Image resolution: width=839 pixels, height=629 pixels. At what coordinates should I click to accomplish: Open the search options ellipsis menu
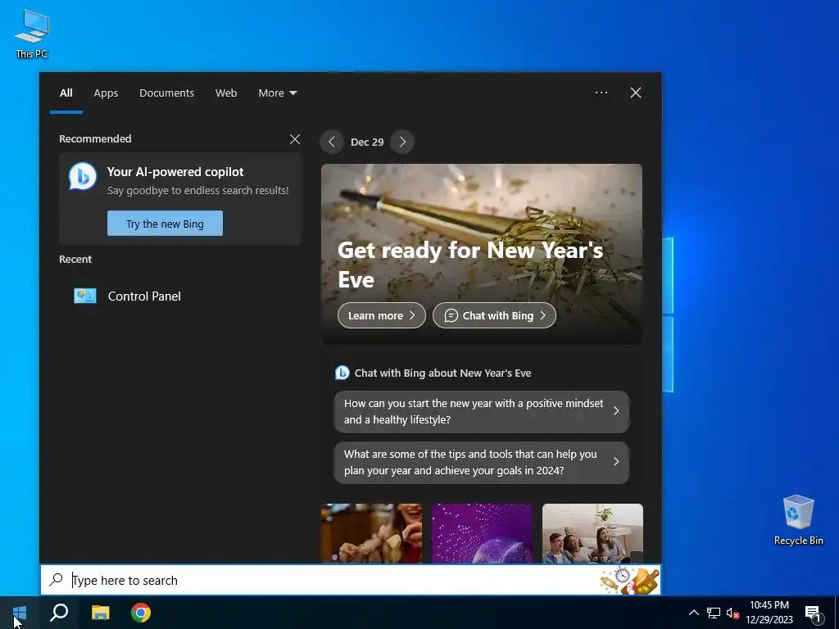tap(601, 93)
